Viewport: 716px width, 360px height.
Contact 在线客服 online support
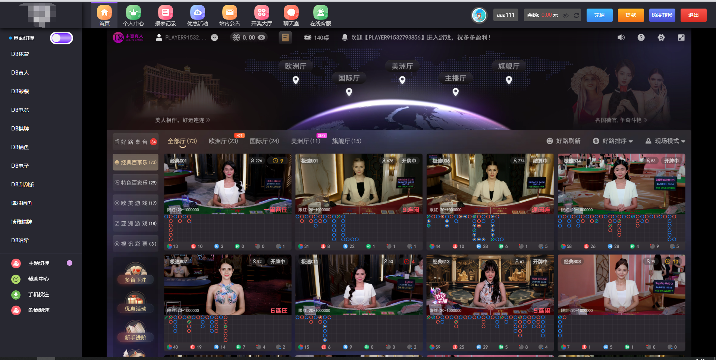pos(320,13)
